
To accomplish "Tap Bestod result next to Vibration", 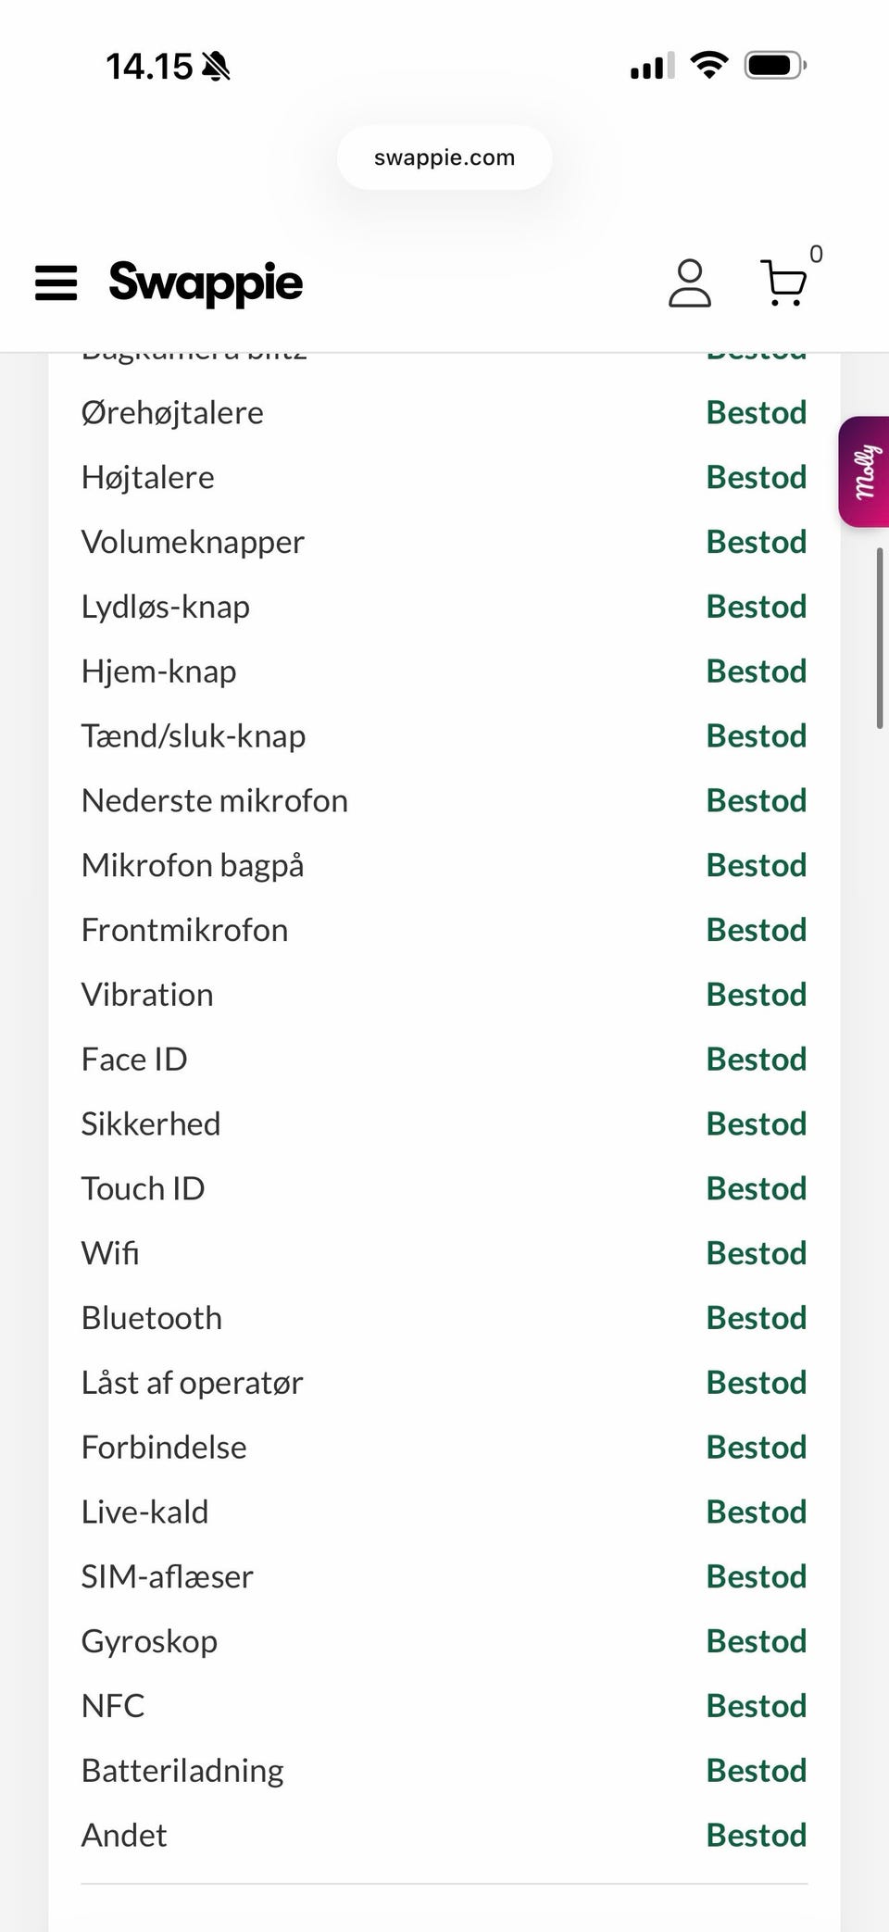I will [x=757, y=995].
